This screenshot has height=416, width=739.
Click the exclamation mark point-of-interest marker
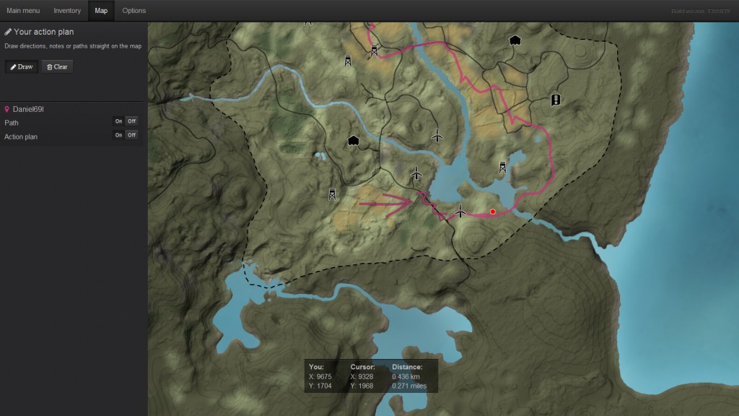555,100
